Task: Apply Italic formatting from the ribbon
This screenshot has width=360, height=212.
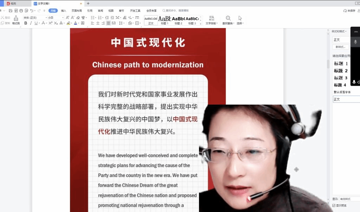Action: tap(31, 23)
